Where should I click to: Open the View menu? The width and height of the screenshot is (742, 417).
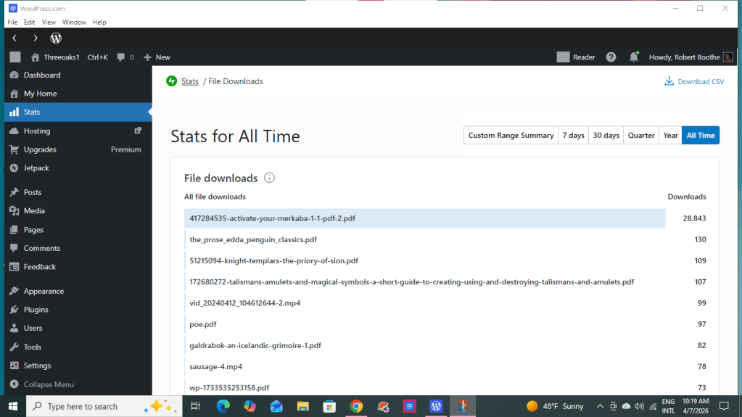49,22
